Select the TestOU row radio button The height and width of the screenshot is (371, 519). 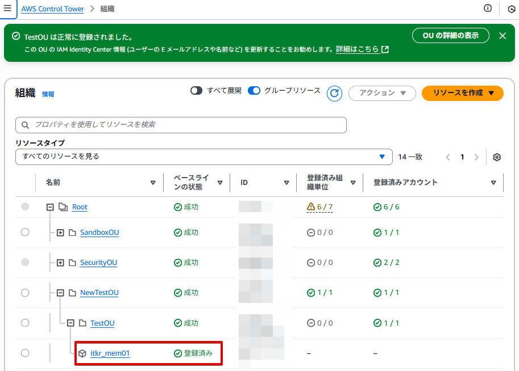point(25,323)
